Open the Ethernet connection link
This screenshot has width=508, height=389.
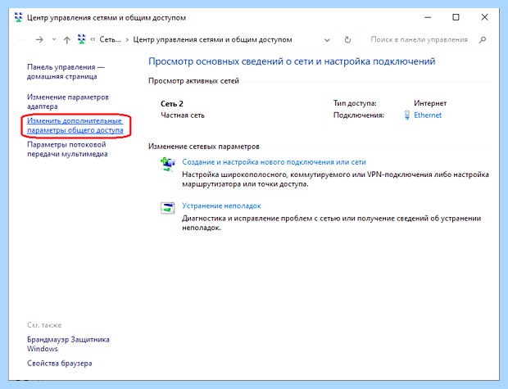[x=428, y=115]
